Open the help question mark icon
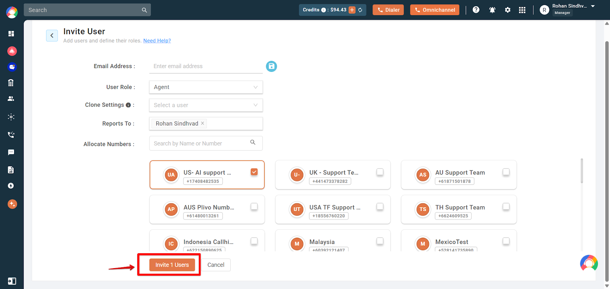Screen dimensions: 610x289 point(476,10)
